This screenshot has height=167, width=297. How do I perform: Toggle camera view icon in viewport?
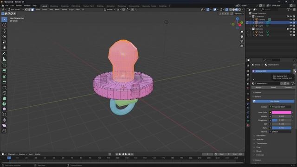(242, 41)
